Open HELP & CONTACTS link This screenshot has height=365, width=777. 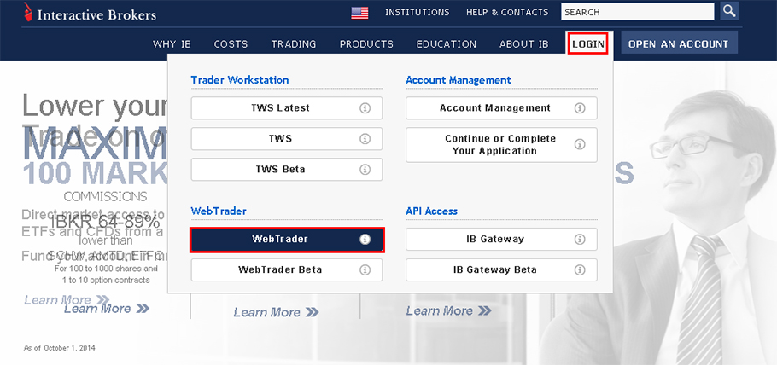pyautogui.click(x=507, y=13)
